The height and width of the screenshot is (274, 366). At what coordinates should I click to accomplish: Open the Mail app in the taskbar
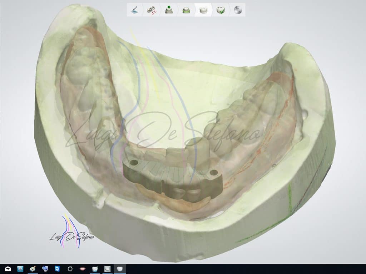click(8, 269)
